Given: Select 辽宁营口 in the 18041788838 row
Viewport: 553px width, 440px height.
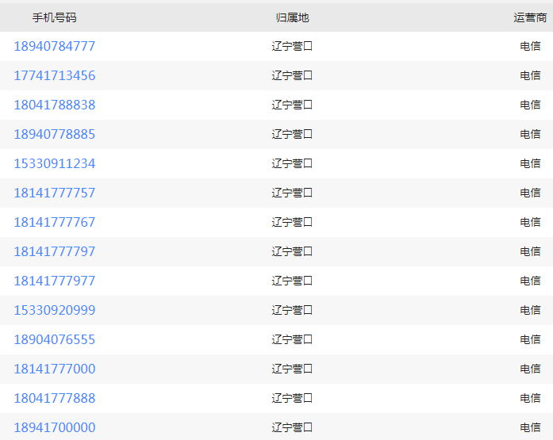Looking at the screenshot, I should tap(292, 105).
